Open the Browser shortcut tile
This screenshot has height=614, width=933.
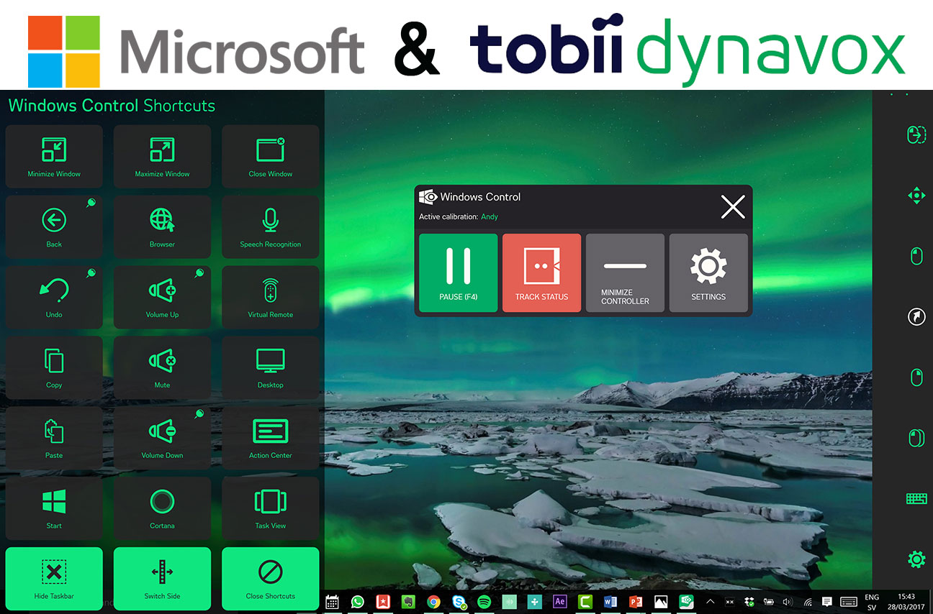point(162,227)
